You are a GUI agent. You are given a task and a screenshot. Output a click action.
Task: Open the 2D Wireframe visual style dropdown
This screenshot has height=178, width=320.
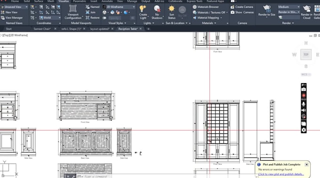pos(119,7)
